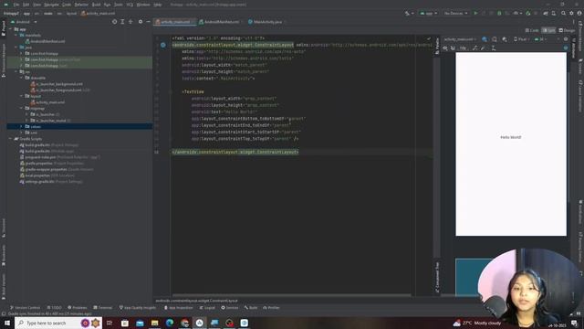Click the editor horizontal scrollbar

click(x=291, y=295)
